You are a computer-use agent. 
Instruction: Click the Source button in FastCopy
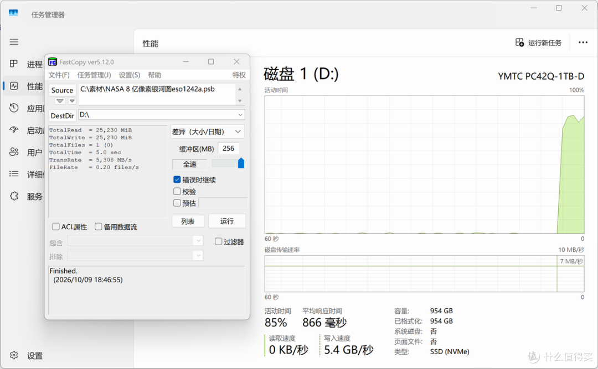[x=62, y=90]
